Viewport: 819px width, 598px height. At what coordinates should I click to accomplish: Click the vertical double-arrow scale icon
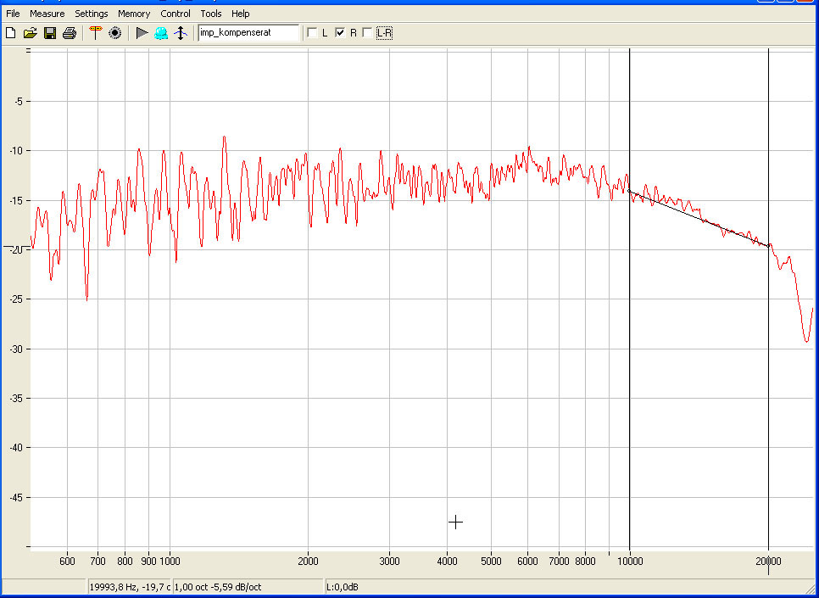point(180,33)
